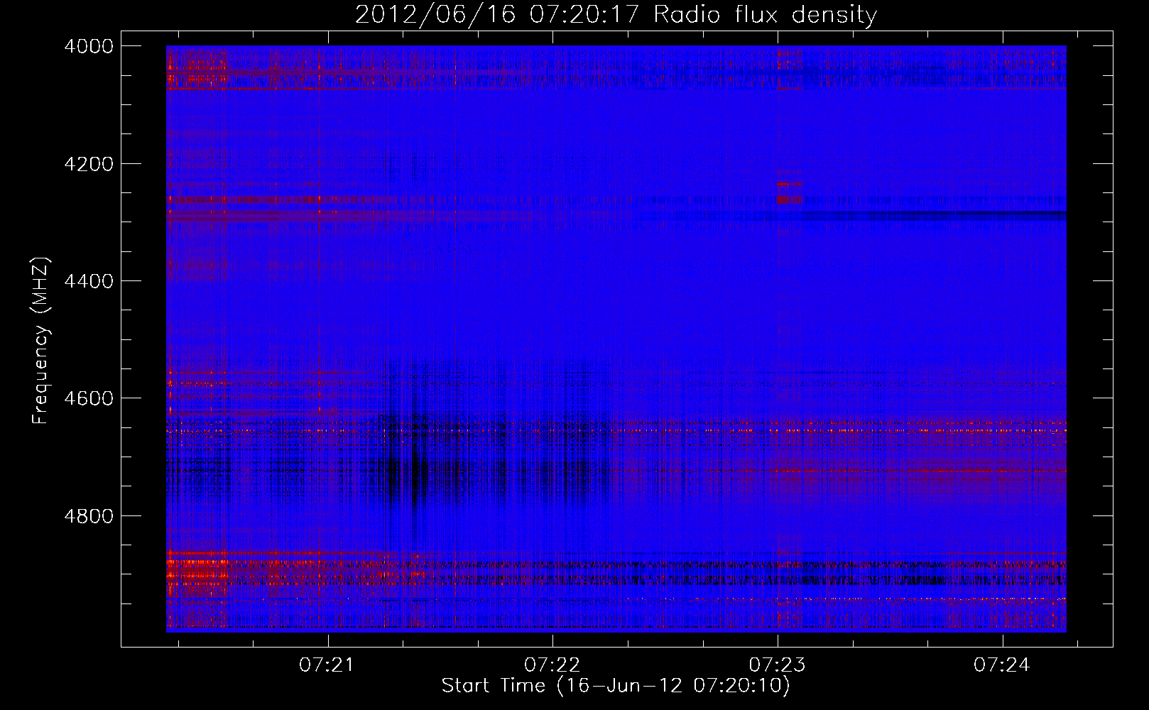
Task: Click the 07:24 time tick label
Action: (x=1001, y=665)
